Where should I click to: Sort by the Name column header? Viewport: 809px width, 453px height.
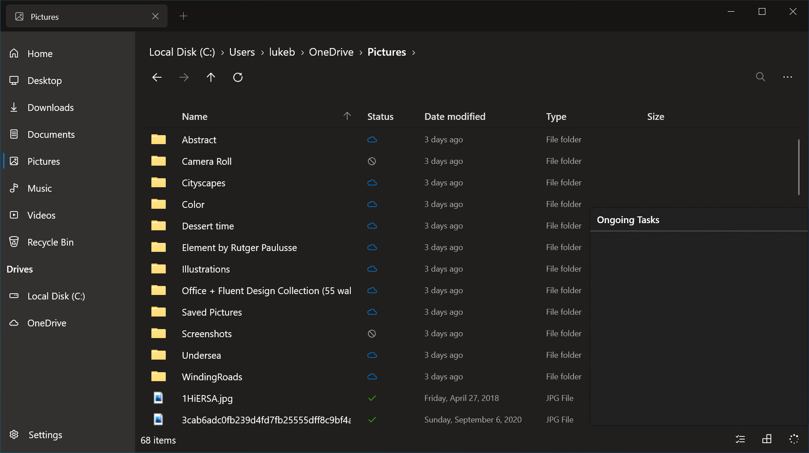[x=195, y=117]
